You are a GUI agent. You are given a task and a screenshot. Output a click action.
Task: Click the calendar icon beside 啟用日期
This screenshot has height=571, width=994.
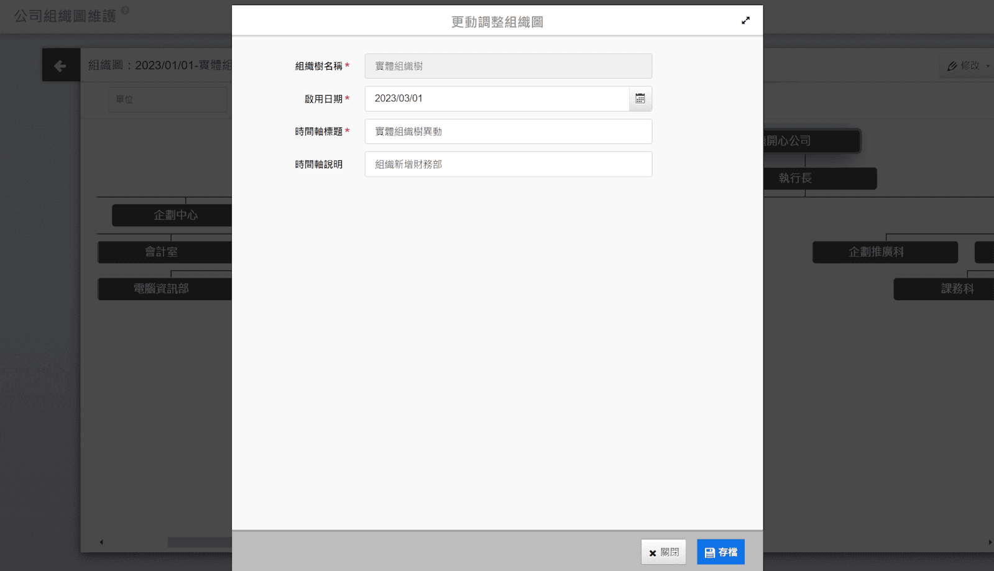(640, 99)
